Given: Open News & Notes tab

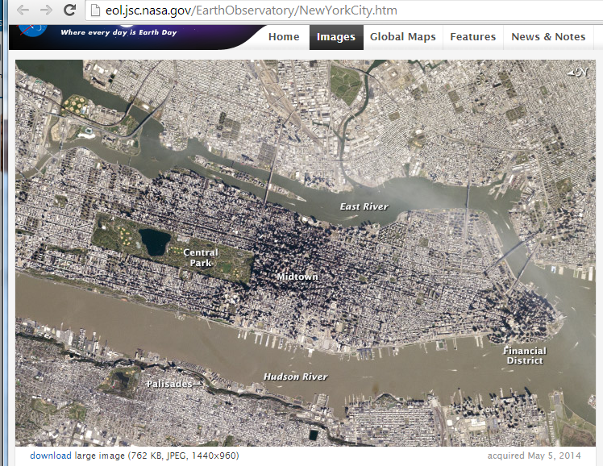Looking at the screenshot, I should pyautogui.click(x=548, y=37).
